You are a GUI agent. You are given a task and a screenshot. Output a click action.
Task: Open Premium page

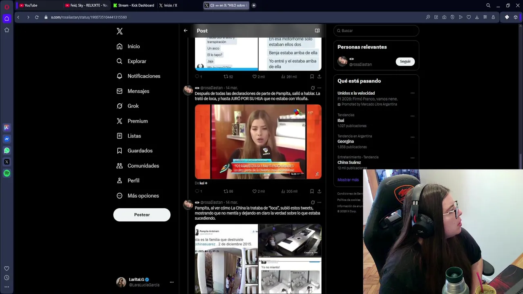[x=132, y=121]
